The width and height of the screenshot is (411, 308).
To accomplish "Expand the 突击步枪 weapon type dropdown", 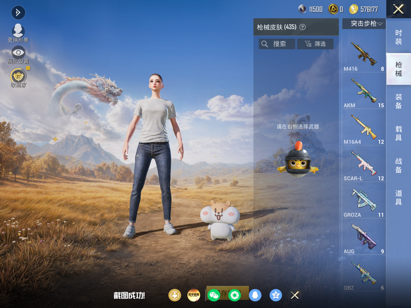I will tap(364, 24).
